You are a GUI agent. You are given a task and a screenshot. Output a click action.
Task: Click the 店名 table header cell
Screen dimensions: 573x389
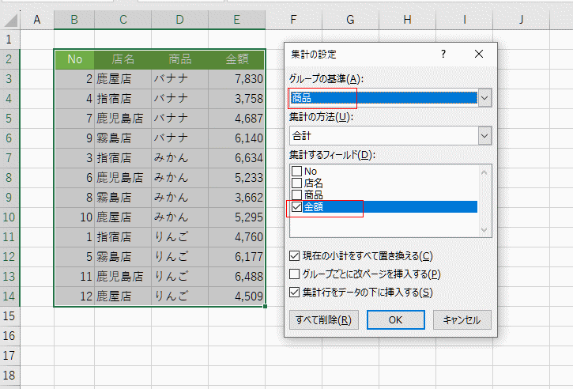pos(123,59)
